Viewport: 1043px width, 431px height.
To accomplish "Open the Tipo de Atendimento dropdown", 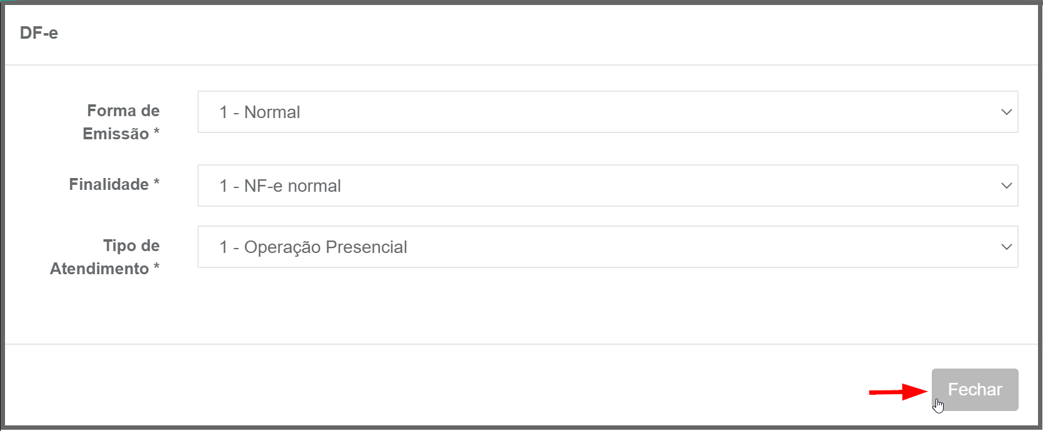I will click(x=607, y=247).
